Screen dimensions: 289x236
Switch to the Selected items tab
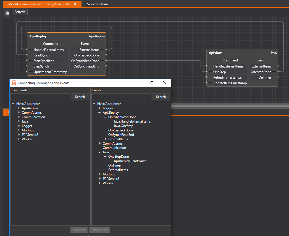click(98, 4)
